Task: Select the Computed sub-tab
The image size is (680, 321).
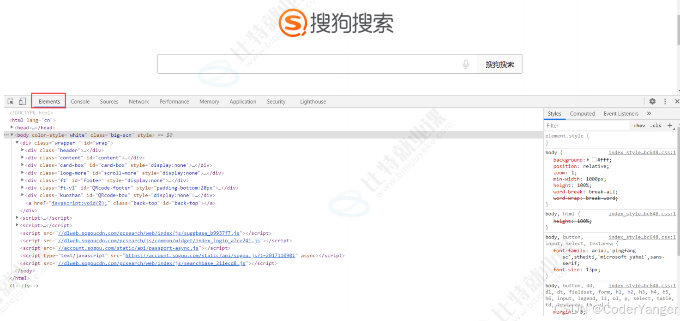Action: point(582,114)
